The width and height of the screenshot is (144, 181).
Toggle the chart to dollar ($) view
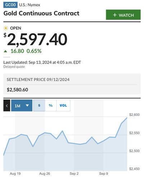click(x=39, y=105)
